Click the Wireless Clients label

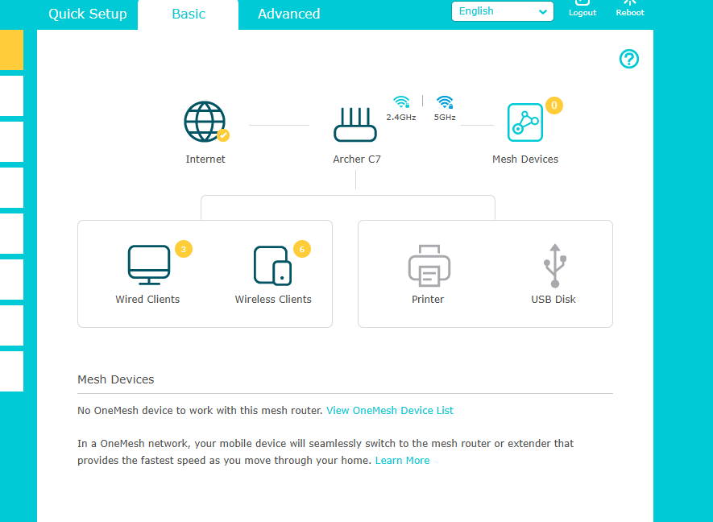[273, 299]
